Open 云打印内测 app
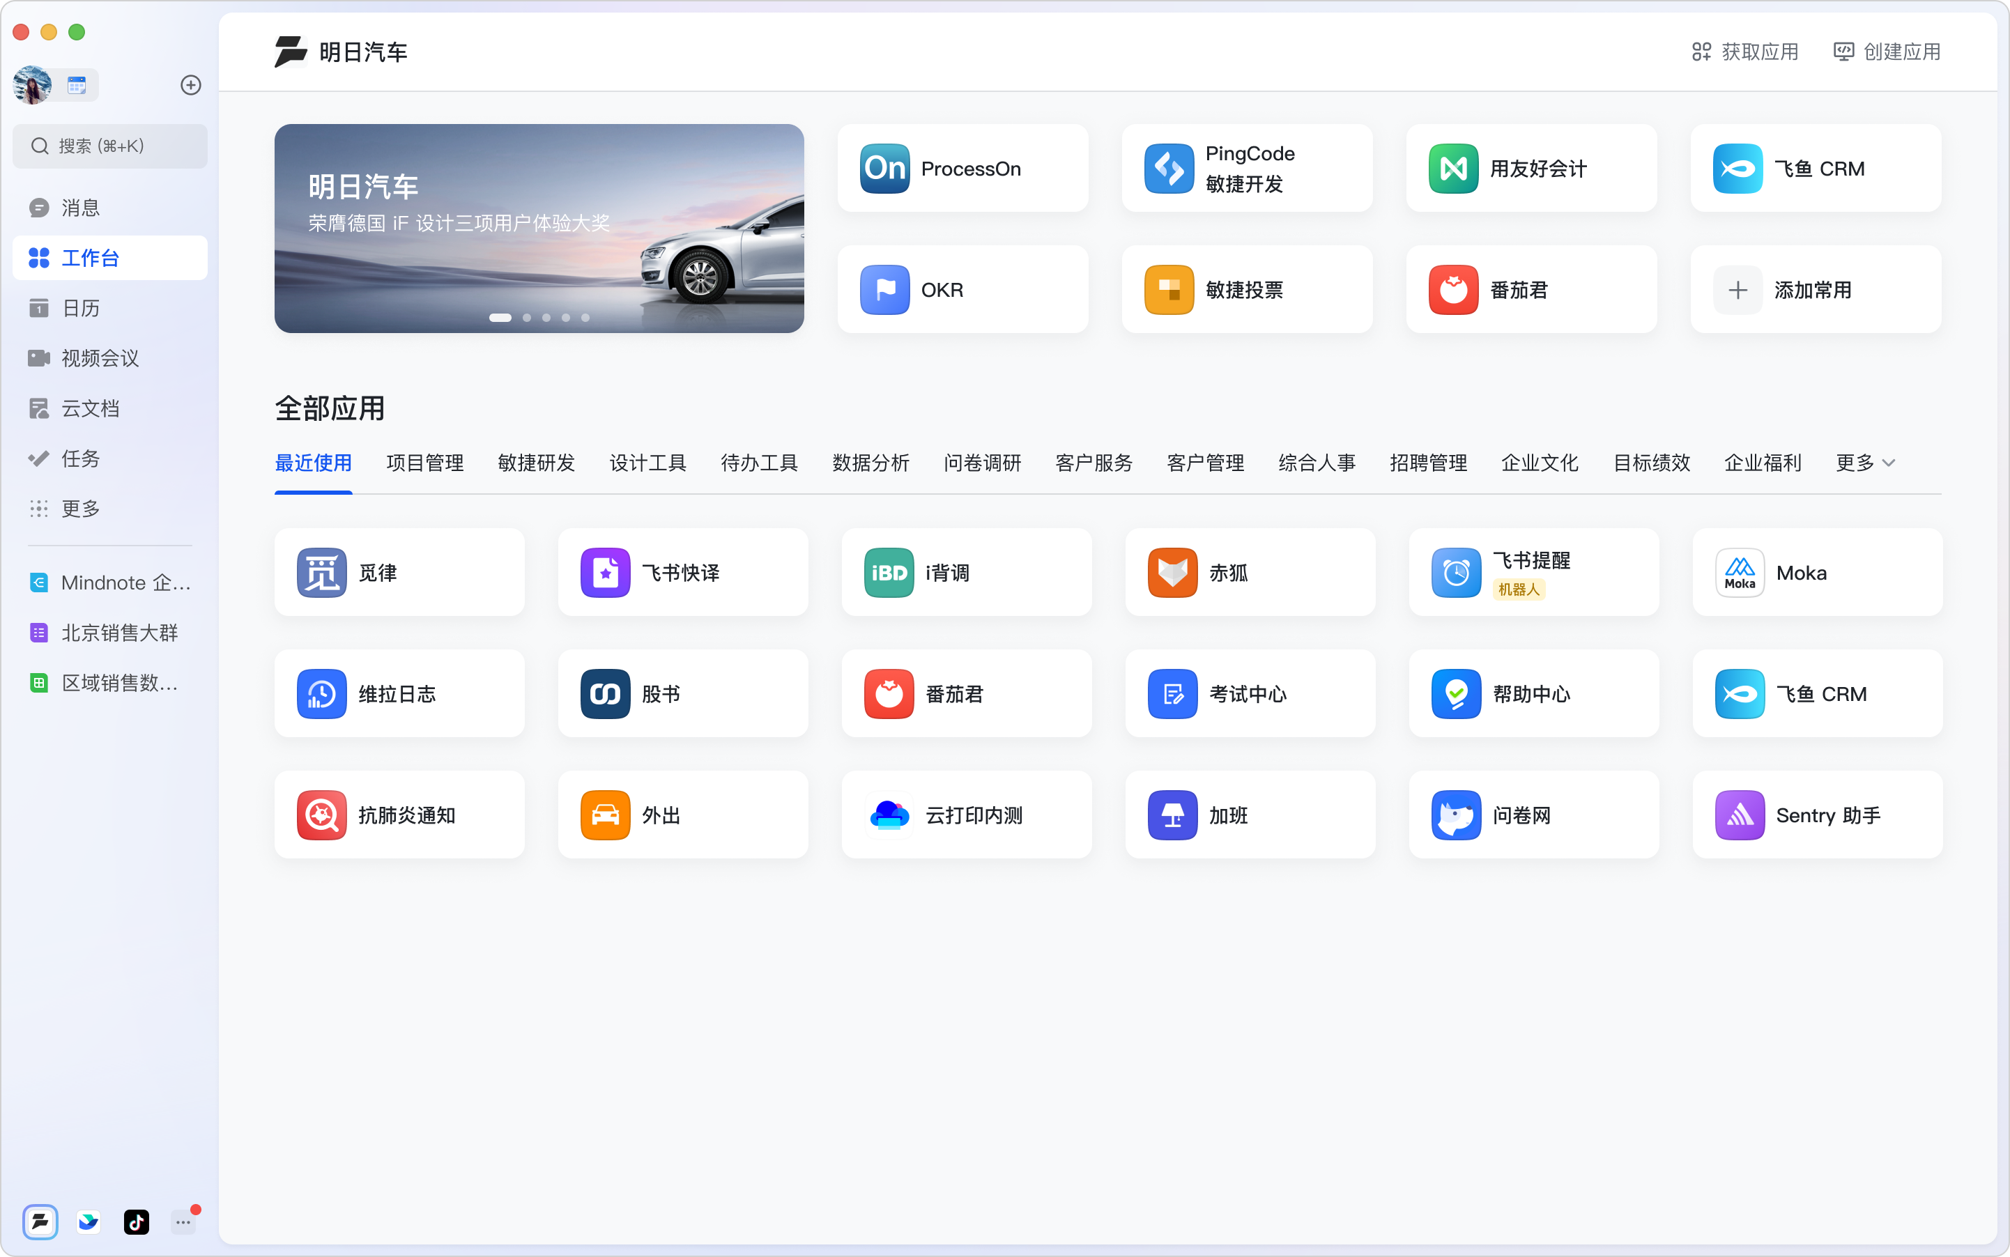 967,815
